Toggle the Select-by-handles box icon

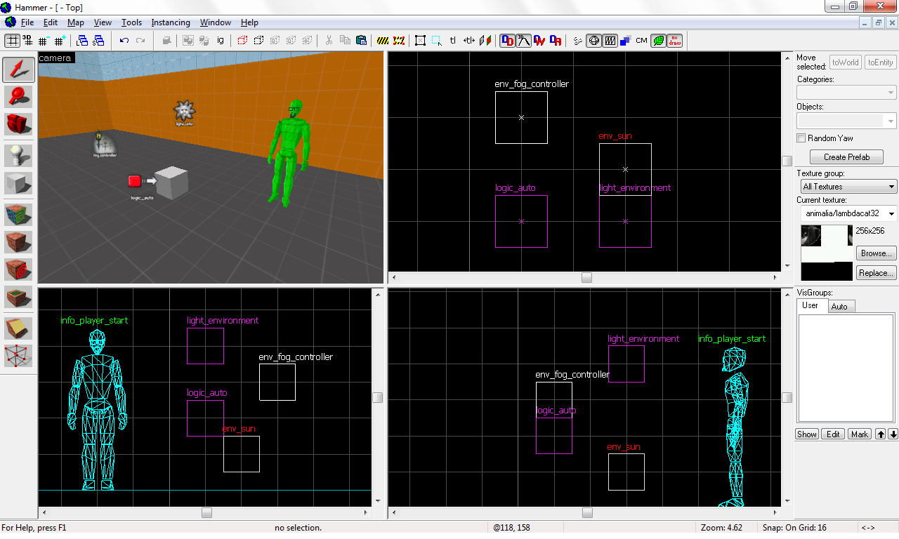click(421, 41)
